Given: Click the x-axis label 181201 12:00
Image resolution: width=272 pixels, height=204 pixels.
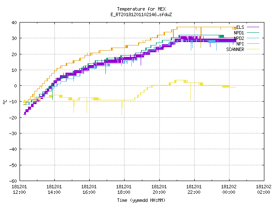Looking at the screenshot, I should (19, 190).
